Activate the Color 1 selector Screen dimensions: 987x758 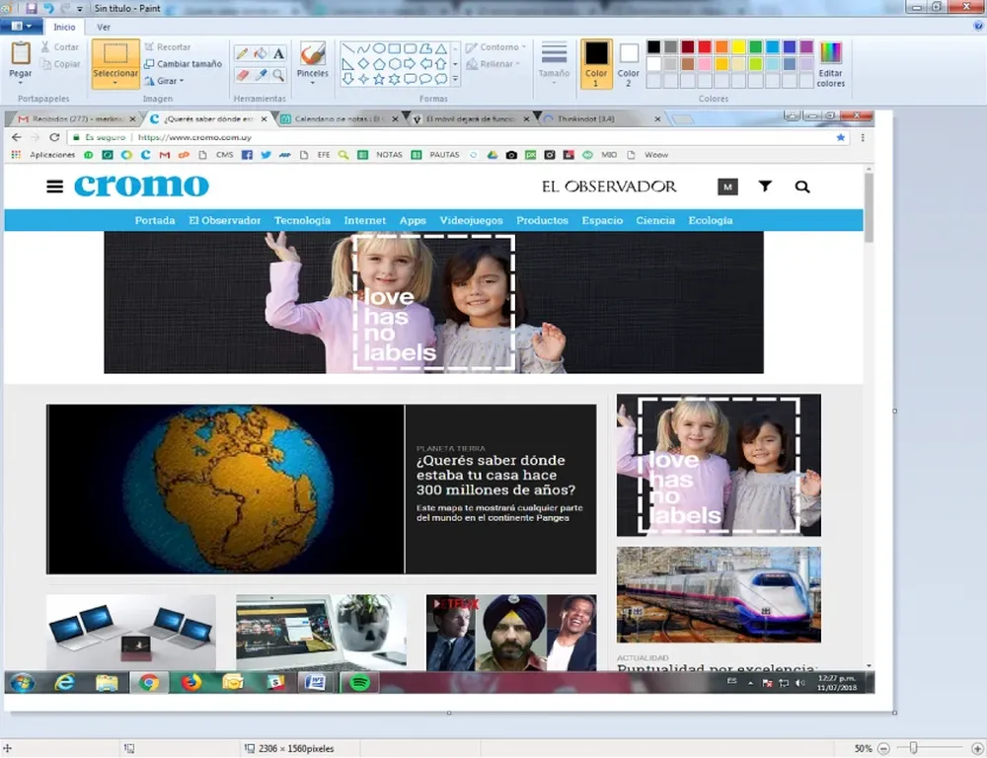point(596,63)
